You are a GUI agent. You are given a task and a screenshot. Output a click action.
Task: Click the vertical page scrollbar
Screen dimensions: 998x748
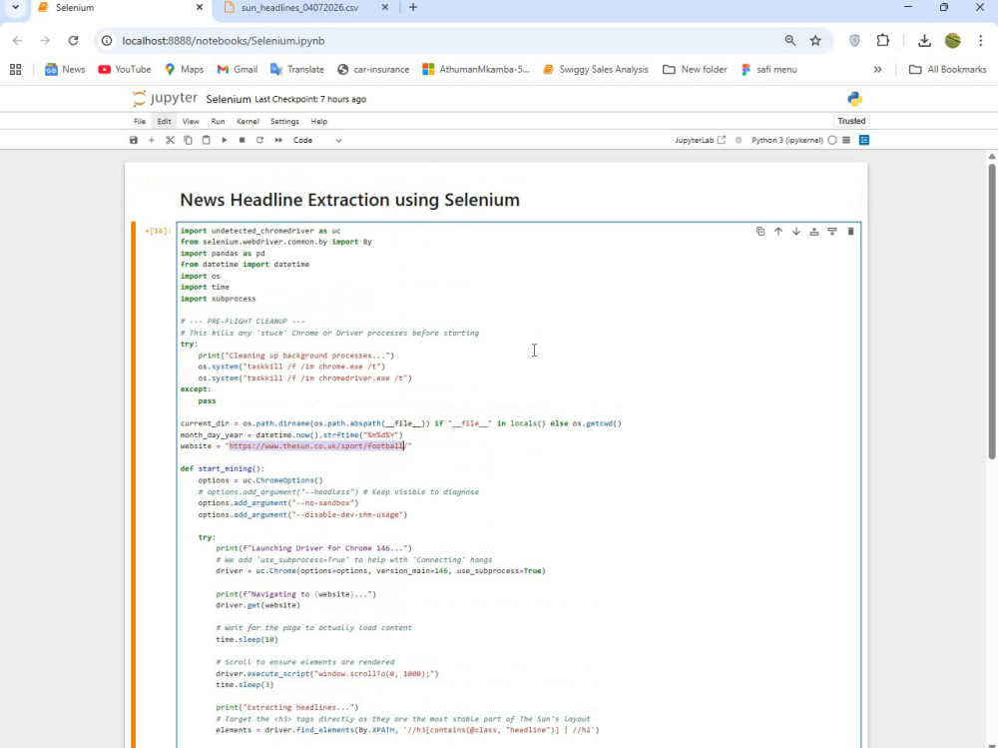point(992,311)
